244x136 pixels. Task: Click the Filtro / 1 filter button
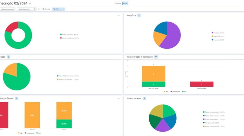pyautogui.click(x=58, y=9)
